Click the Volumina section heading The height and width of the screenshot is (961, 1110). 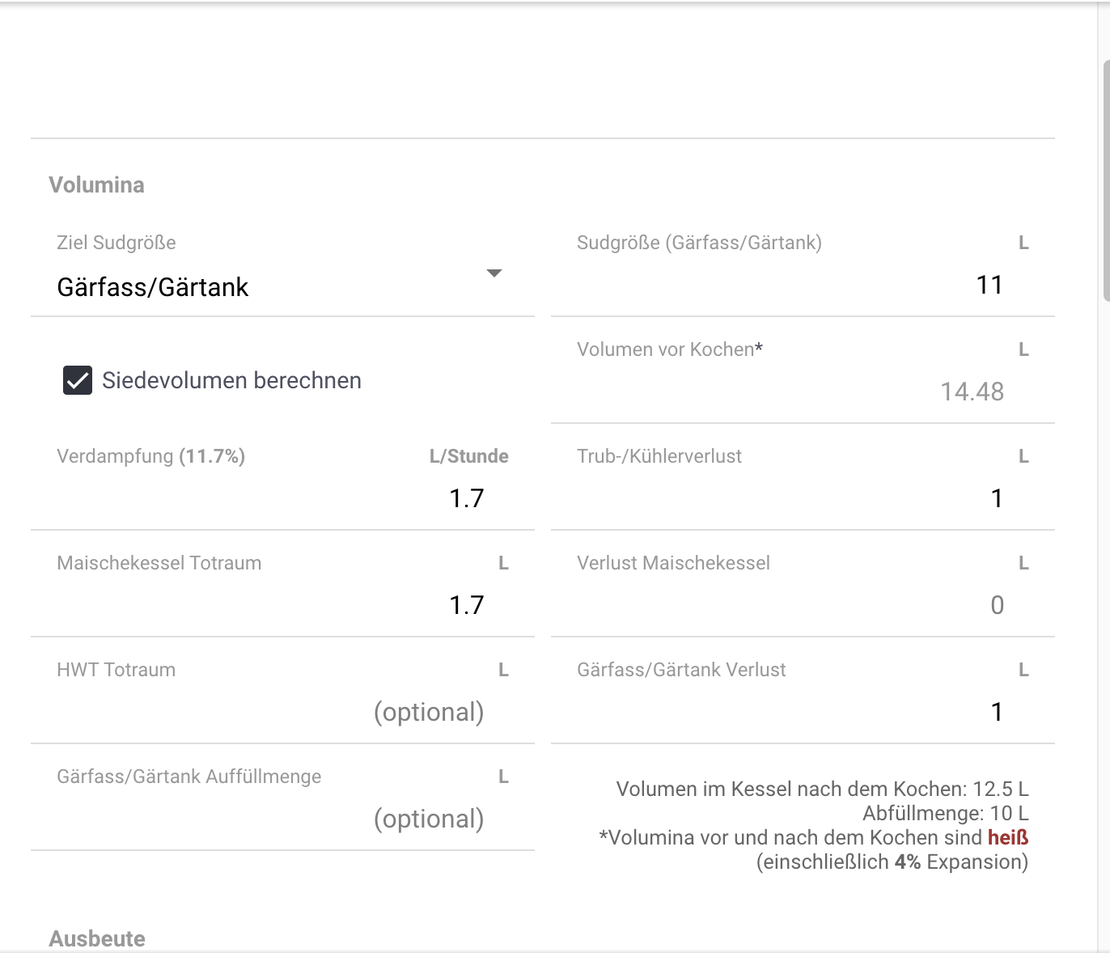96,184
